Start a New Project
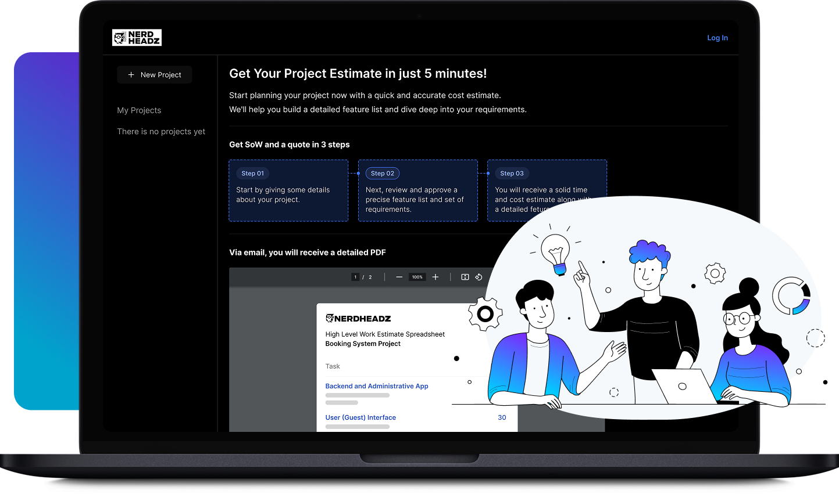 (155, 75)
